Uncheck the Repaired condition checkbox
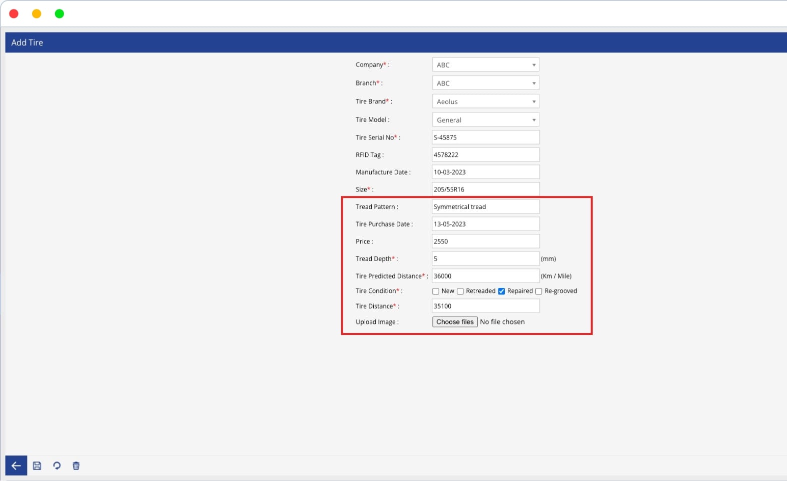787x481 pixels. tap(501, 291)
